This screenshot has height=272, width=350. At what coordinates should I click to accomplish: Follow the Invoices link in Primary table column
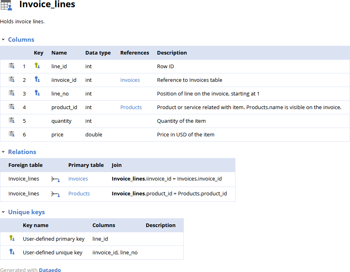click(78, 179)
